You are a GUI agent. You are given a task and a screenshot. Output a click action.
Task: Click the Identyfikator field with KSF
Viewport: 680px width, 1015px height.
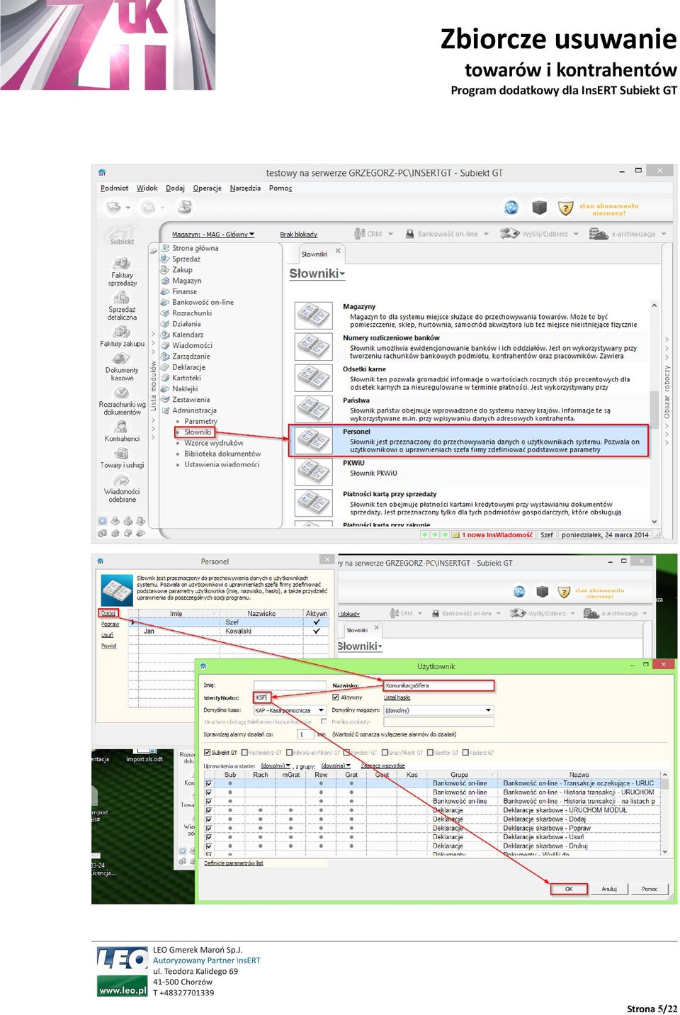point(262,697)
